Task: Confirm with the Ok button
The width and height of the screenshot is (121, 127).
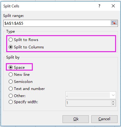Action: pyautogui.click(x=76, y=119)
